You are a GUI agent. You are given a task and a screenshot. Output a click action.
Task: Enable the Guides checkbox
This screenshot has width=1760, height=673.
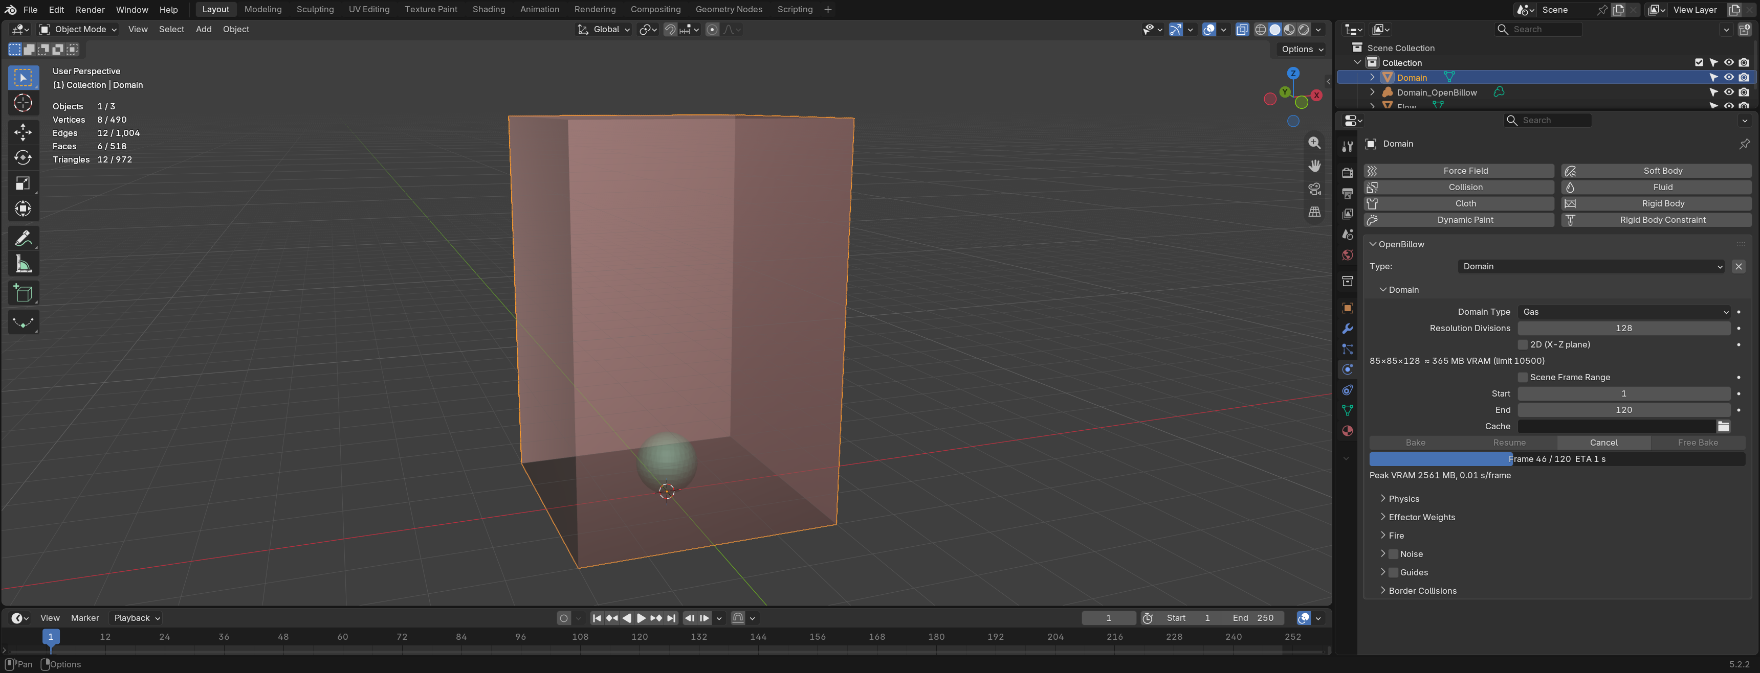click(x=1393, y=573)
